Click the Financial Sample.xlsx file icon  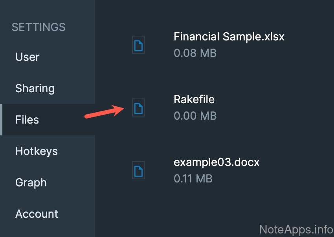click(138, 45)
